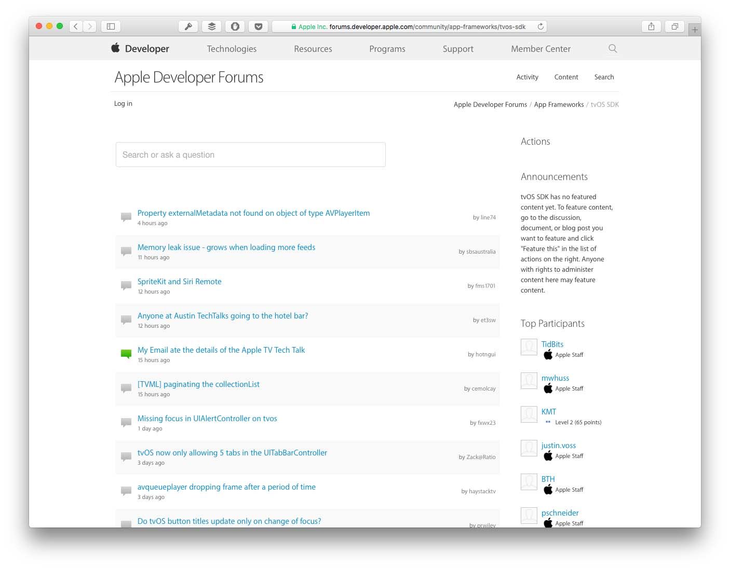The width and height of the screenshot is (730, 569).
Task: Click BTH avatar image
Action: tap(529, 482)
